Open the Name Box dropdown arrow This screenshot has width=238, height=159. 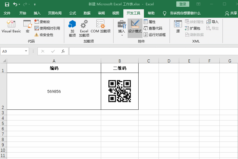[26, 51]
